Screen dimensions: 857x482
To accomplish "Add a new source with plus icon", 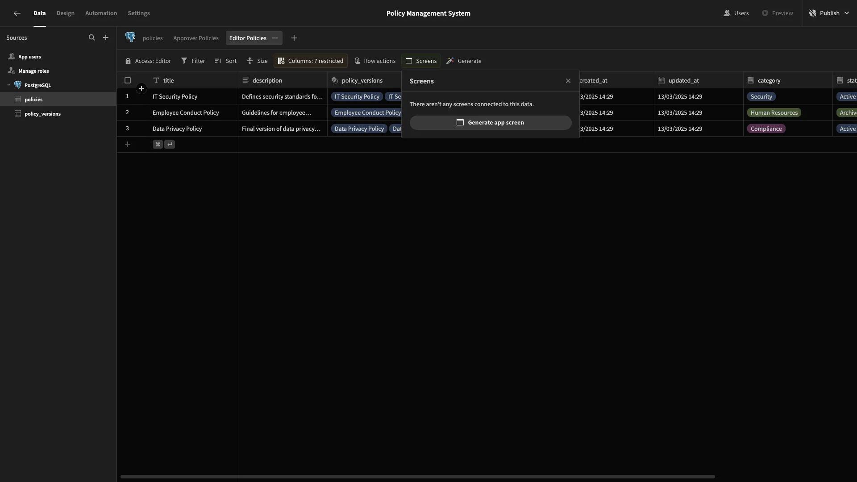I will (x=106, y=38).
